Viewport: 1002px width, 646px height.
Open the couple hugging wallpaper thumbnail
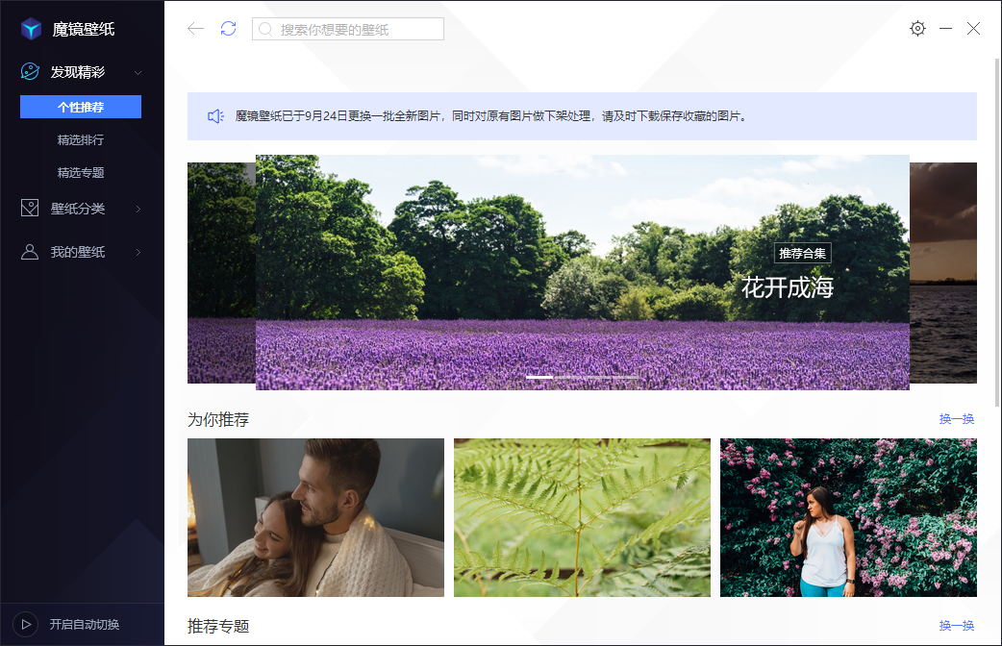(x=315, y=517)
